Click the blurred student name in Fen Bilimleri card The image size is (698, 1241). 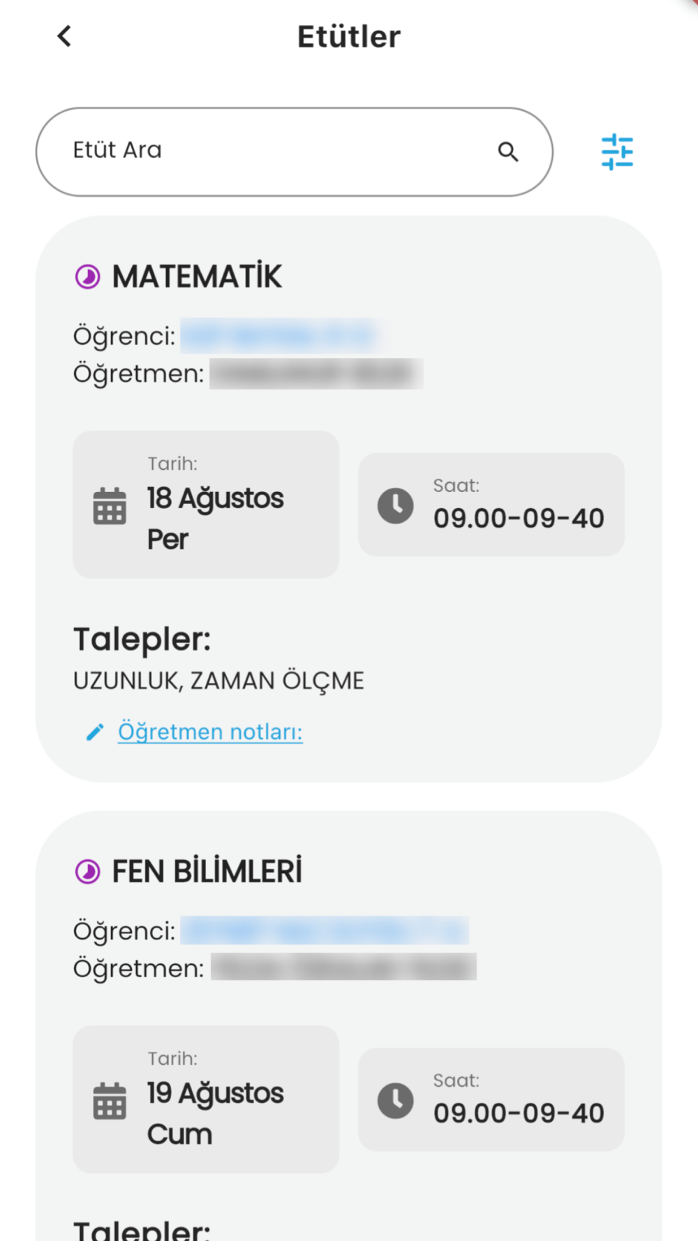point(325,930)
